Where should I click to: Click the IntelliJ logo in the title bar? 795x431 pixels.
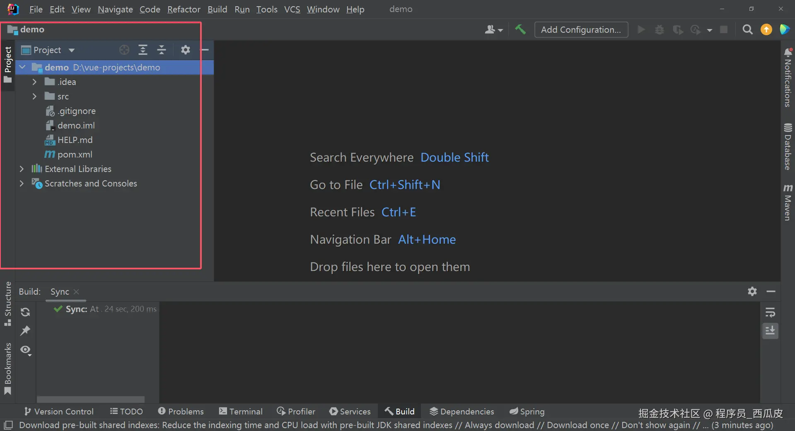tap(13, 9)
